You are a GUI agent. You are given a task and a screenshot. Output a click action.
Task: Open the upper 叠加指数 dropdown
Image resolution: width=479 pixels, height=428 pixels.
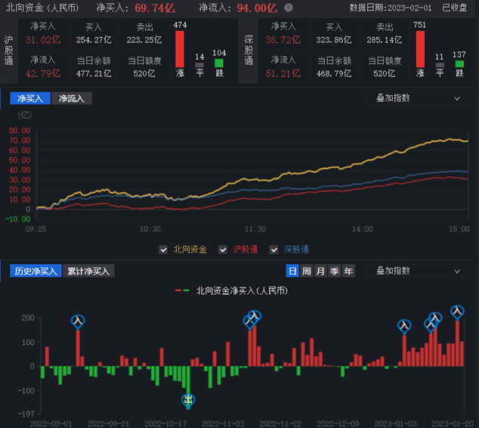[x=414, y=98]
